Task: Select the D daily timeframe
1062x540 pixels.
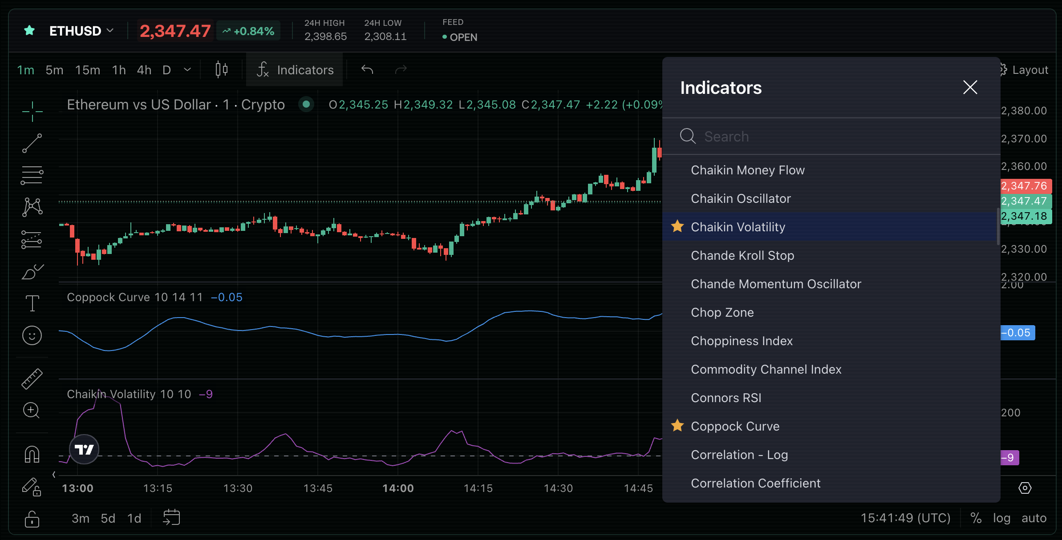Action: pos(166,70)
